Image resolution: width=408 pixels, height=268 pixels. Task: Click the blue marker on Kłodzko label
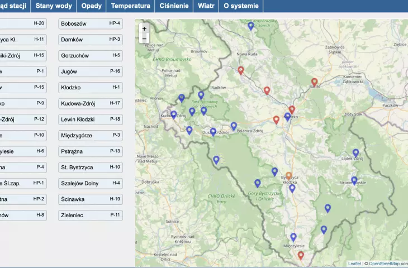(287, 117)
